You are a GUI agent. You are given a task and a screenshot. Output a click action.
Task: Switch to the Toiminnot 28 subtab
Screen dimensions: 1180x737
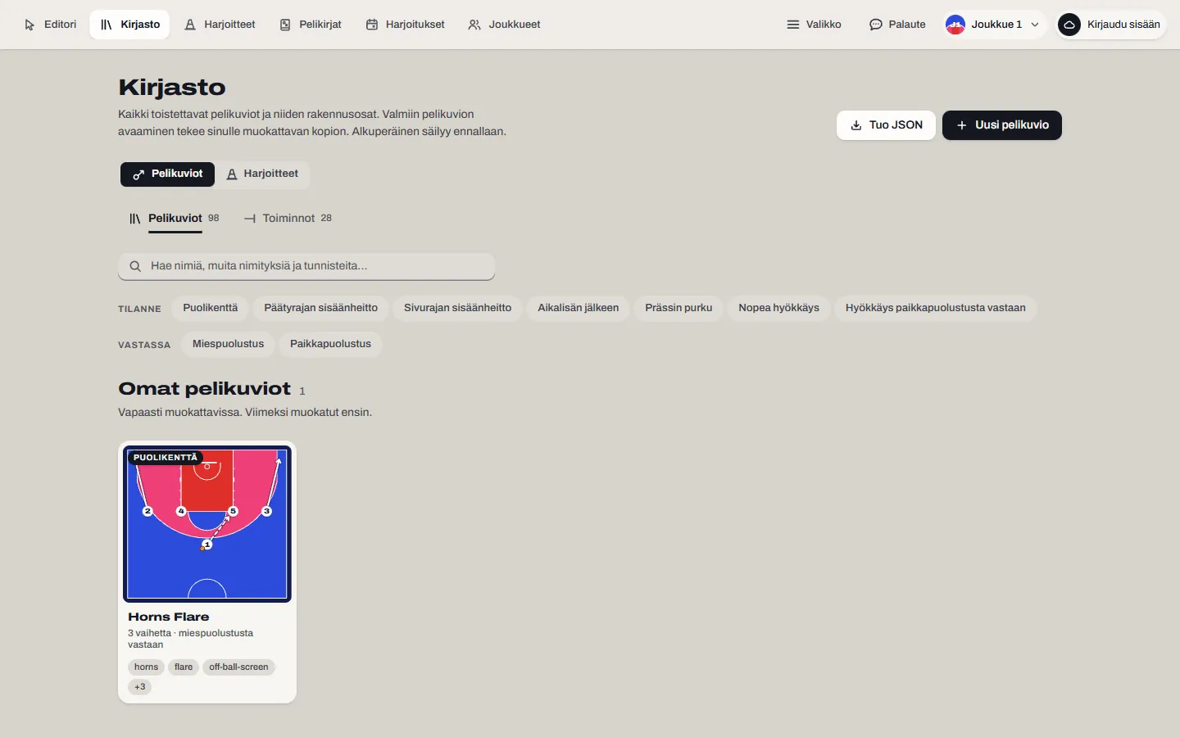tap(288, 219)
